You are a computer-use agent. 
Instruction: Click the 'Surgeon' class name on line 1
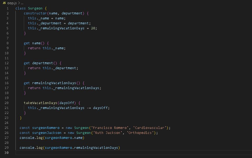(35, 8)
